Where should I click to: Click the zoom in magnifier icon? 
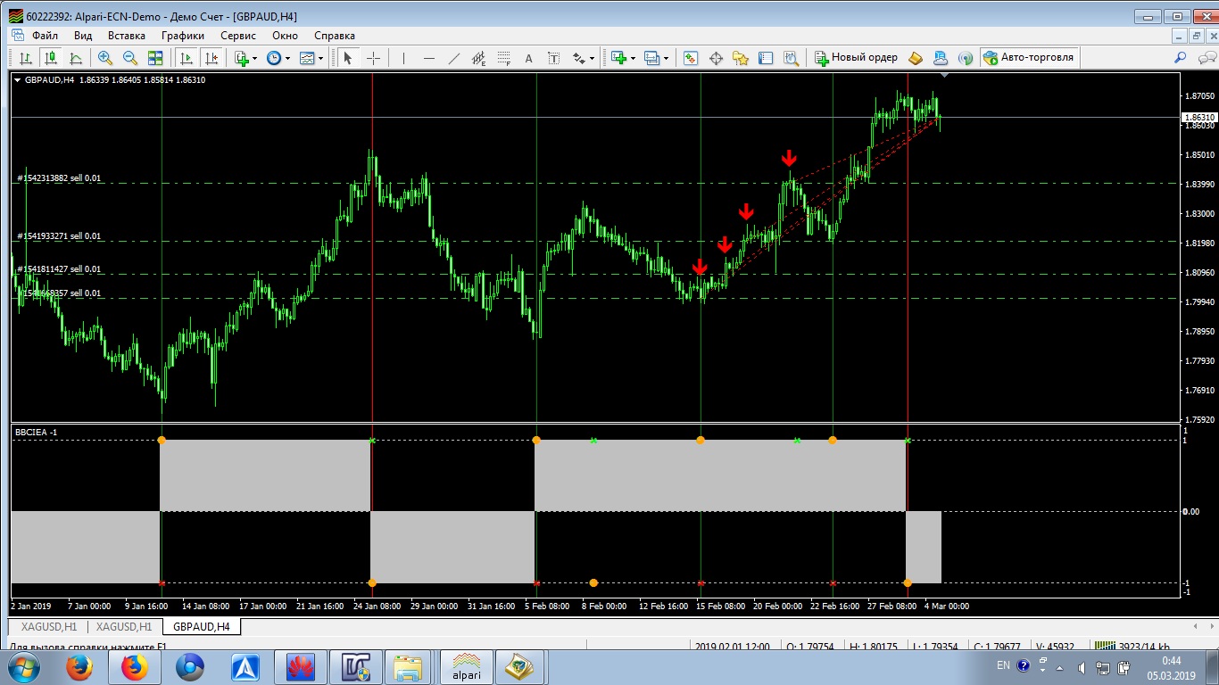(105, 58)
